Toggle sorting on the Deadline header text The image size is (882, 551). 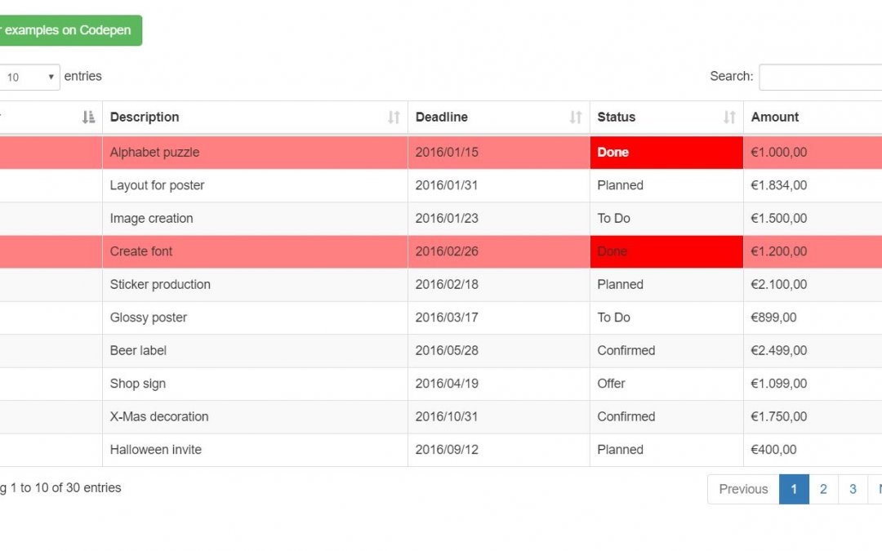coord(441,117)
